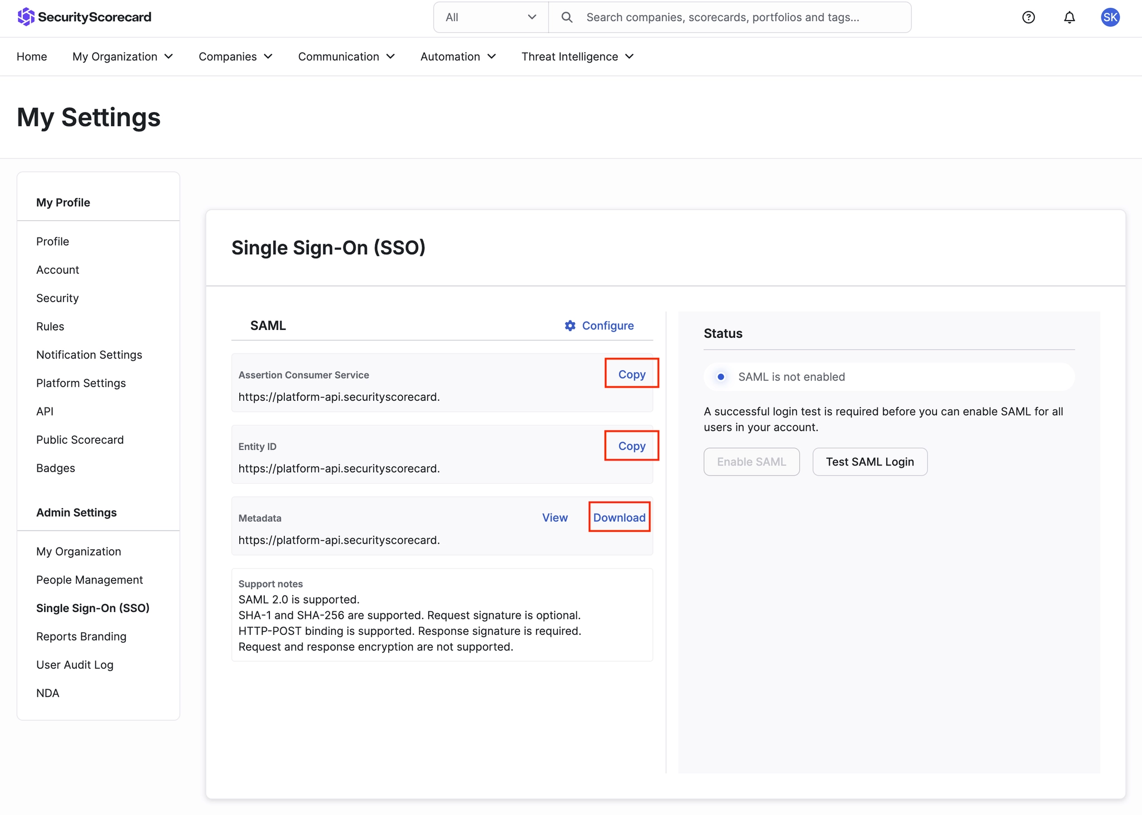Click the search magnifier icon
Viewport: 1142px width, 815px height.
tap(567, 17)
